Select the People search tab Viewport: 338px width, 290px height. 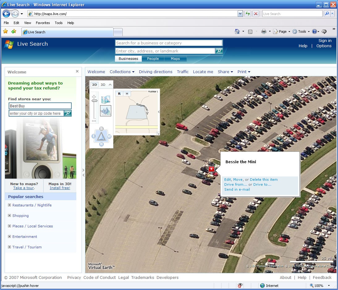pyautogui.click(x=153, y=59)
